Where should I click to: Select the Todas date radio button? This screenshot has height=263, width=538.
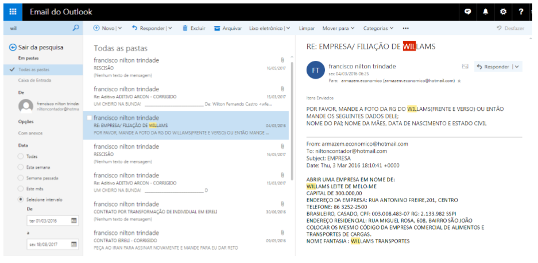(21, 157)
